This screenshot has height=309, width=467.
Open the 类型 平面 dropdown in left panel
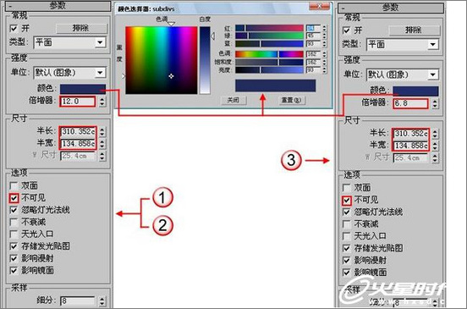click(69, 42)
